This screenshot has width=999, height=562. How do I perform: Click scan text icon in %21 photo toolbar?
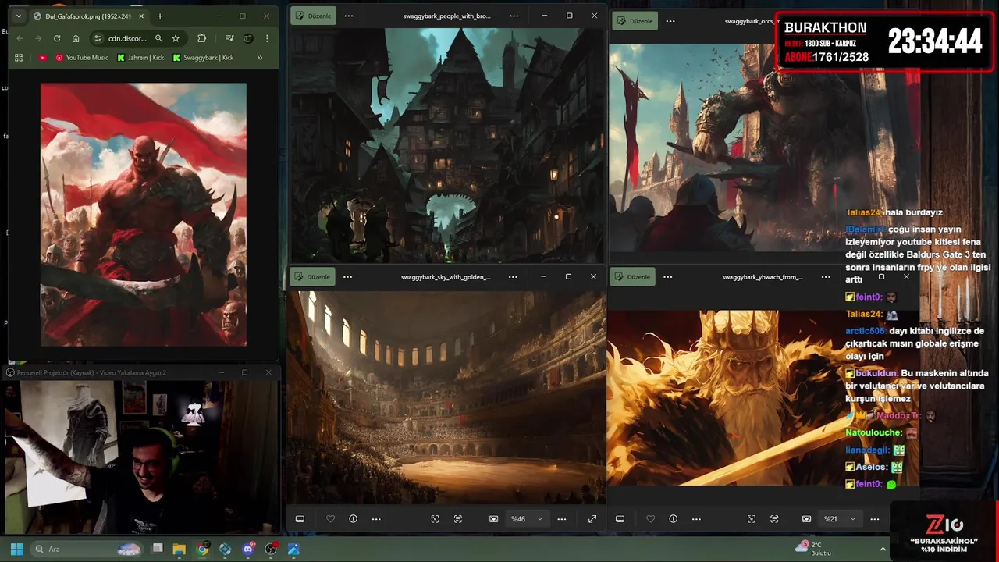(774, 519)
